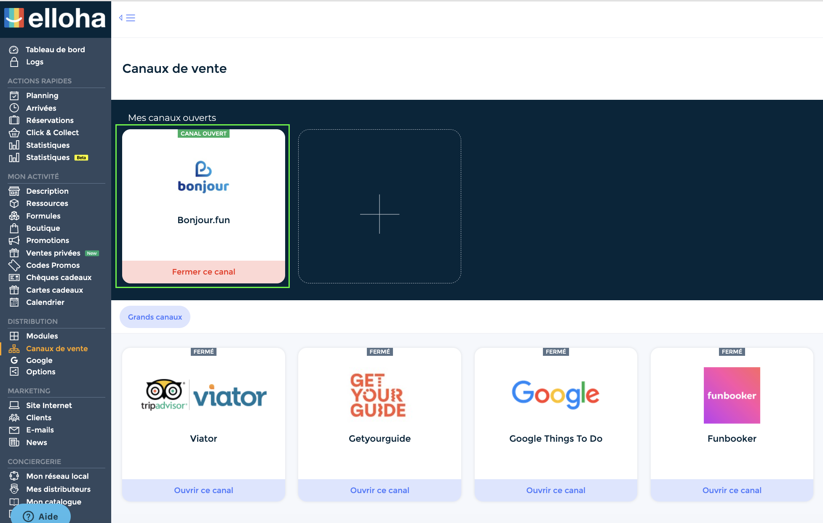Image resolution: width=823 pixels, height=523 pixels.
Task: Click the Google G icon in the sidebar
Action: [14, 360]
